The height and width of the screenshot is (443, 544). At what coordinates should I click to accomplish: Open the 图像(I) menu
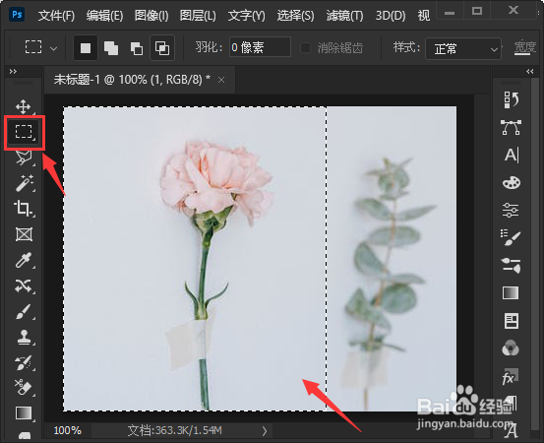pyautogui.click(x=151, y=16)
